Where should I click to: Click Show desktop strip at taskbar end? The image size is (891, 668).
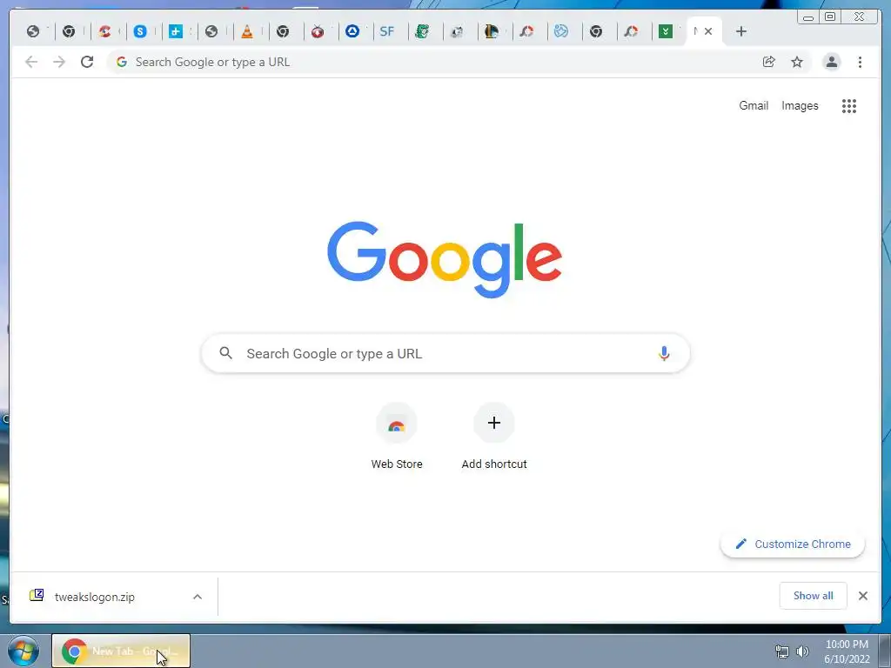(x=885, y=651)
